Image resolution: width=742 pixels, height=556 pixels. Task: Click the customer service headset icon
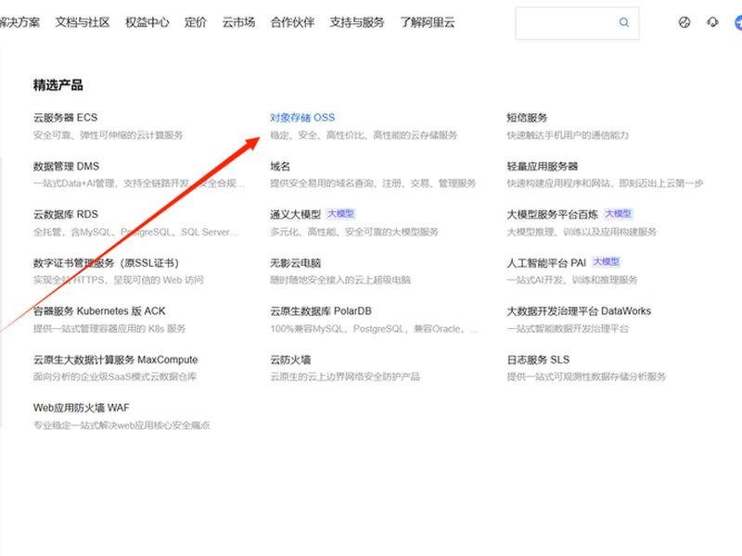point(712,22)
